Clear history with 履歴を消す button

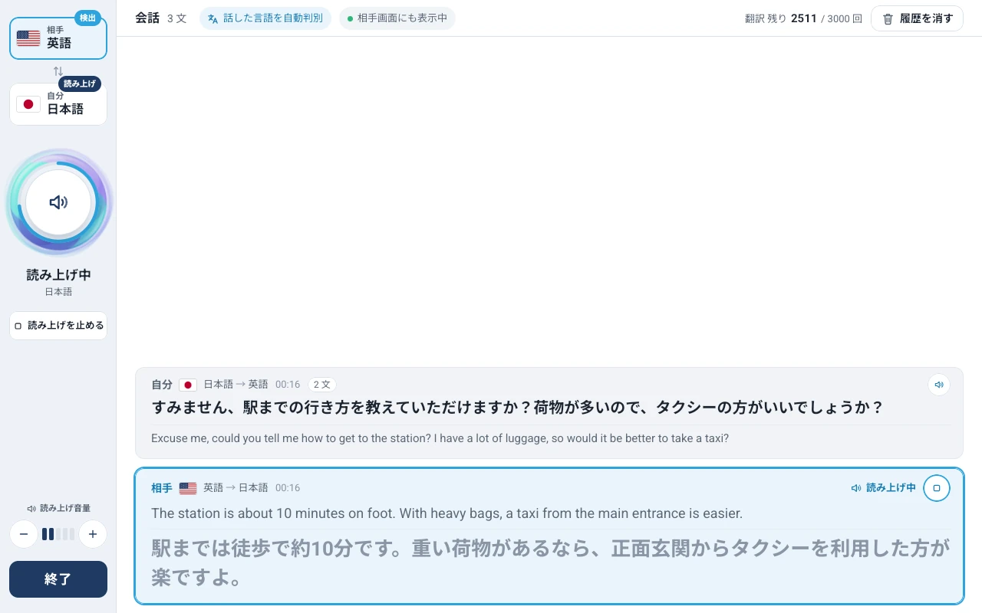pyautogui.click(x=917, y=18)
